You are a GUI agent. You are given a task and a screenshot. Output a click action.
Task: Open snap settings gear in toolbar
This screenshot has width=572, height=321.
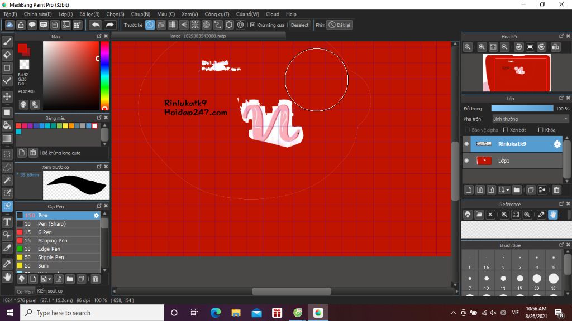coord(240,25)
